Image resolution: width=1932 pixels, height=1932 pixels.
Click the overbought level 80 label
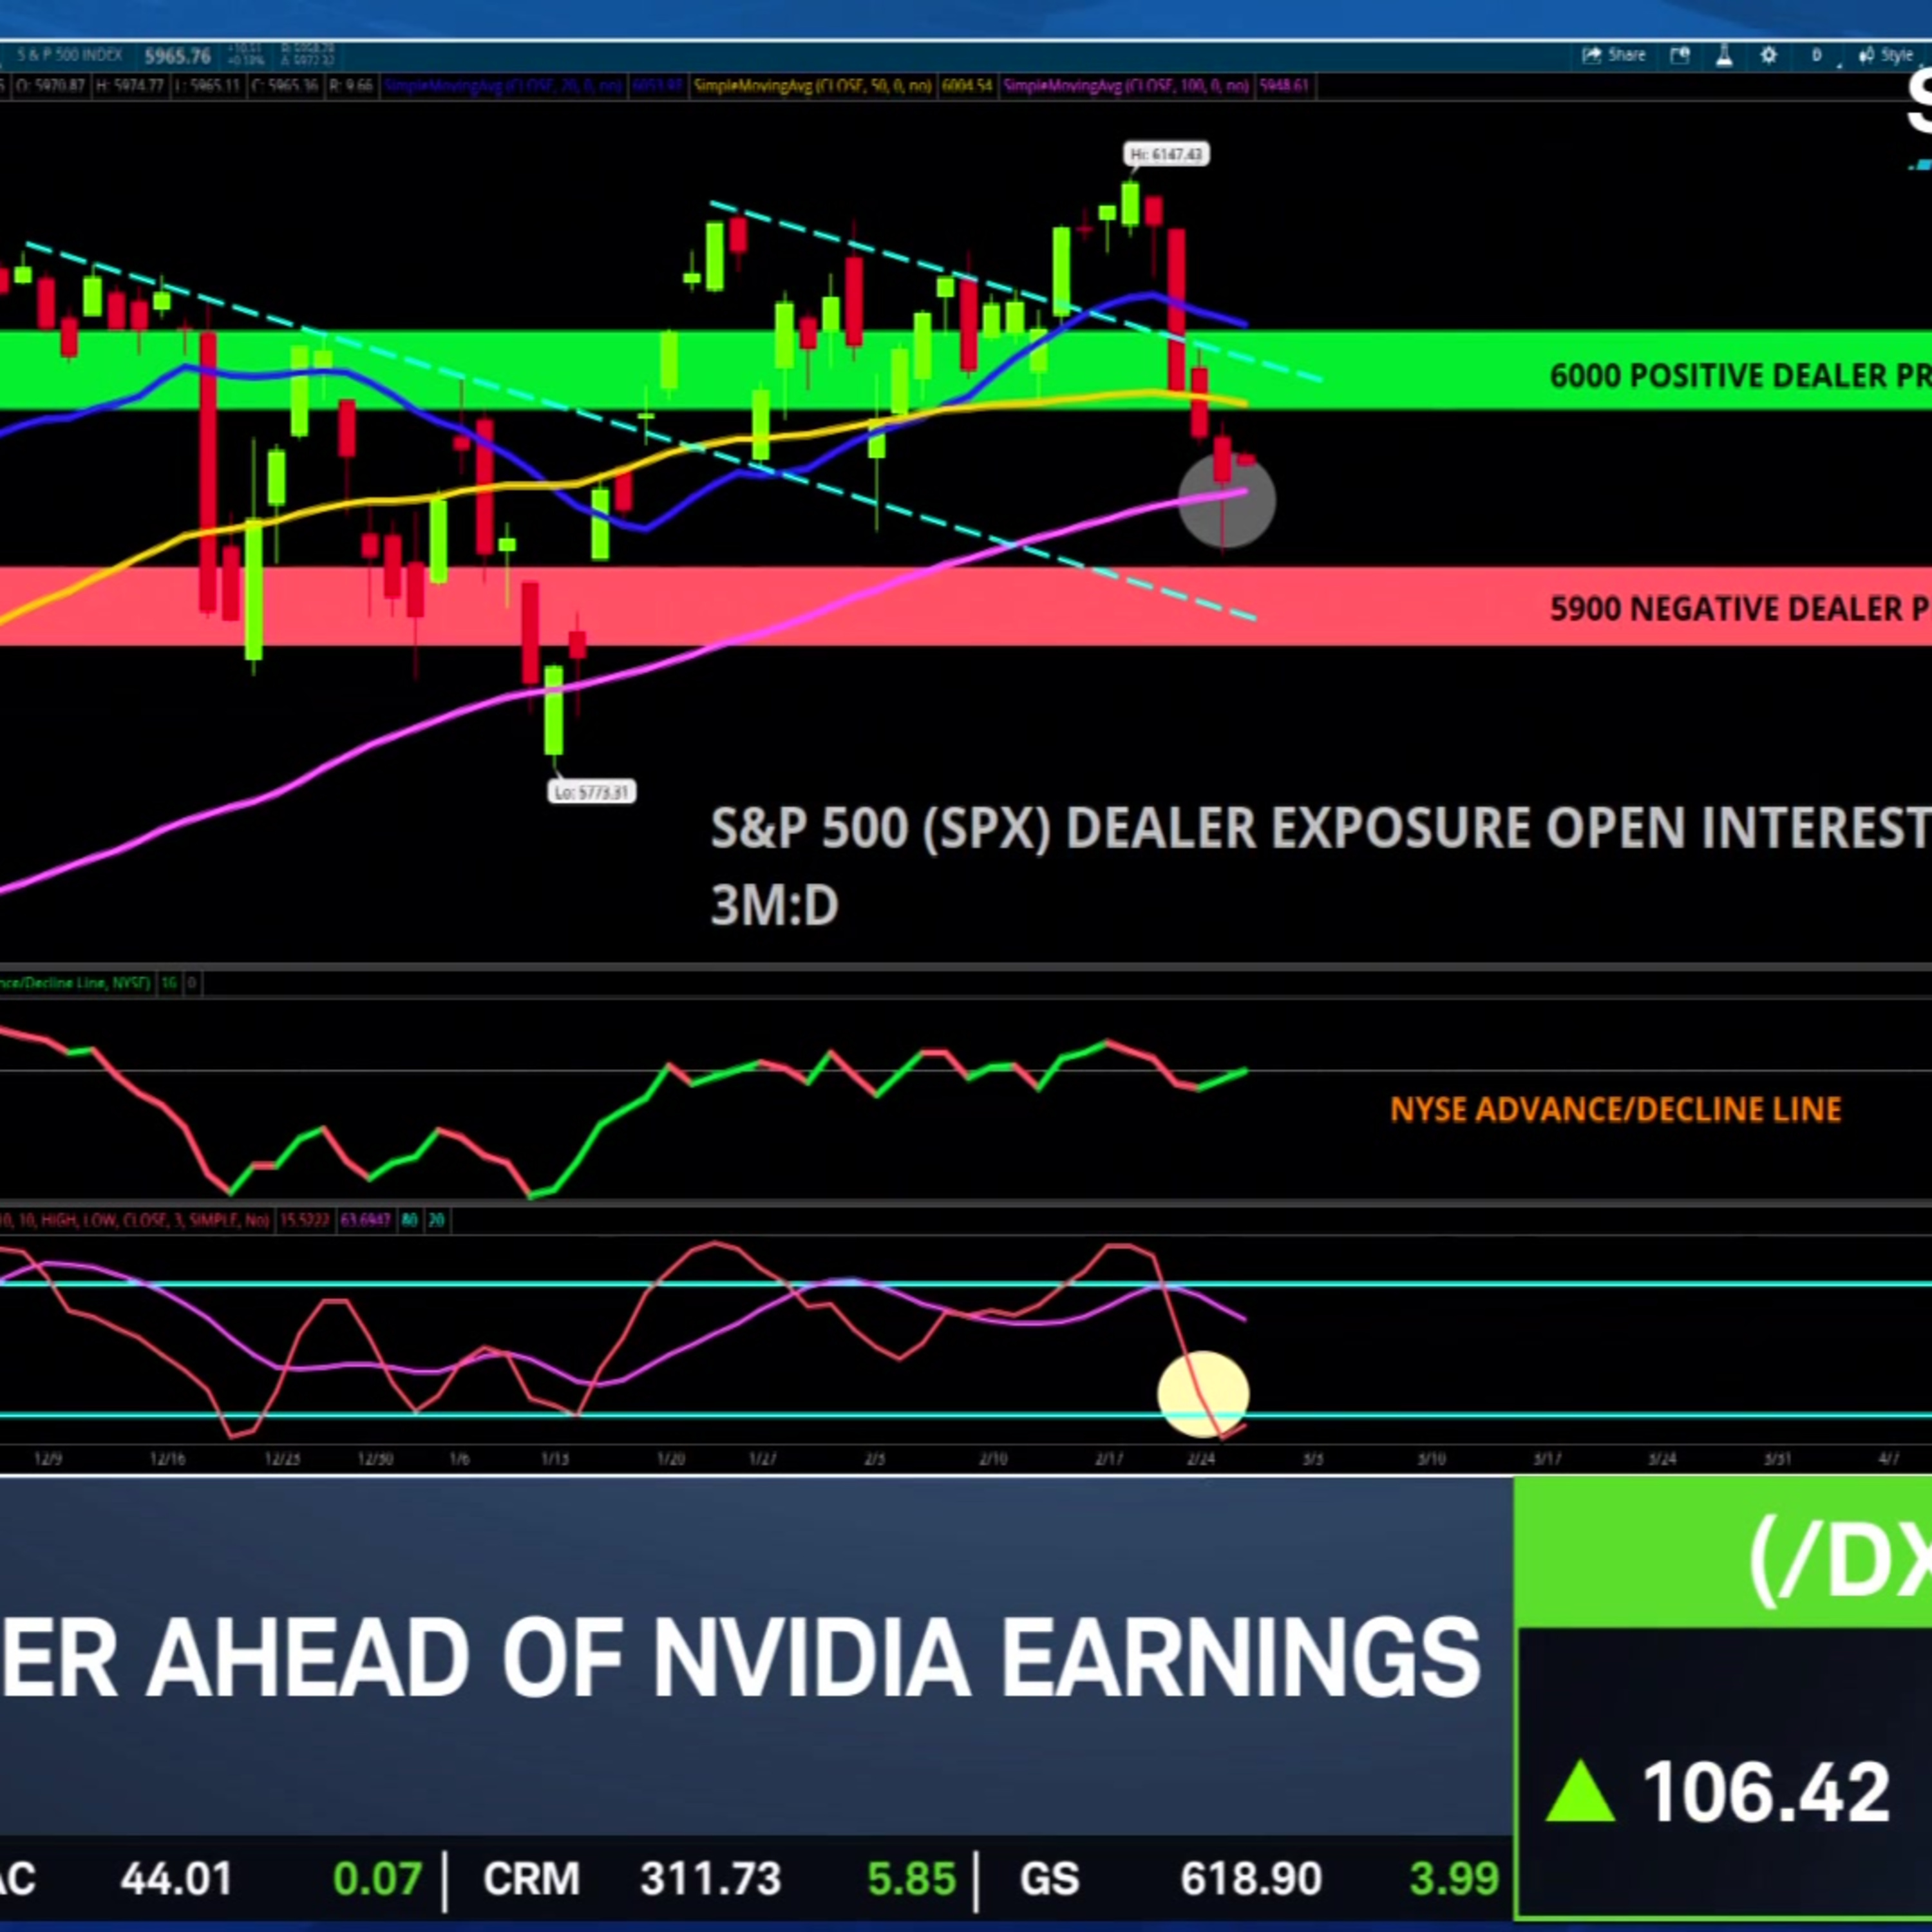409,1220
